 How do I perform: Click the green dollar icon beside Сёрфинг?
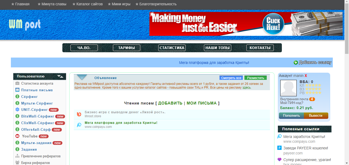(18, 97)
